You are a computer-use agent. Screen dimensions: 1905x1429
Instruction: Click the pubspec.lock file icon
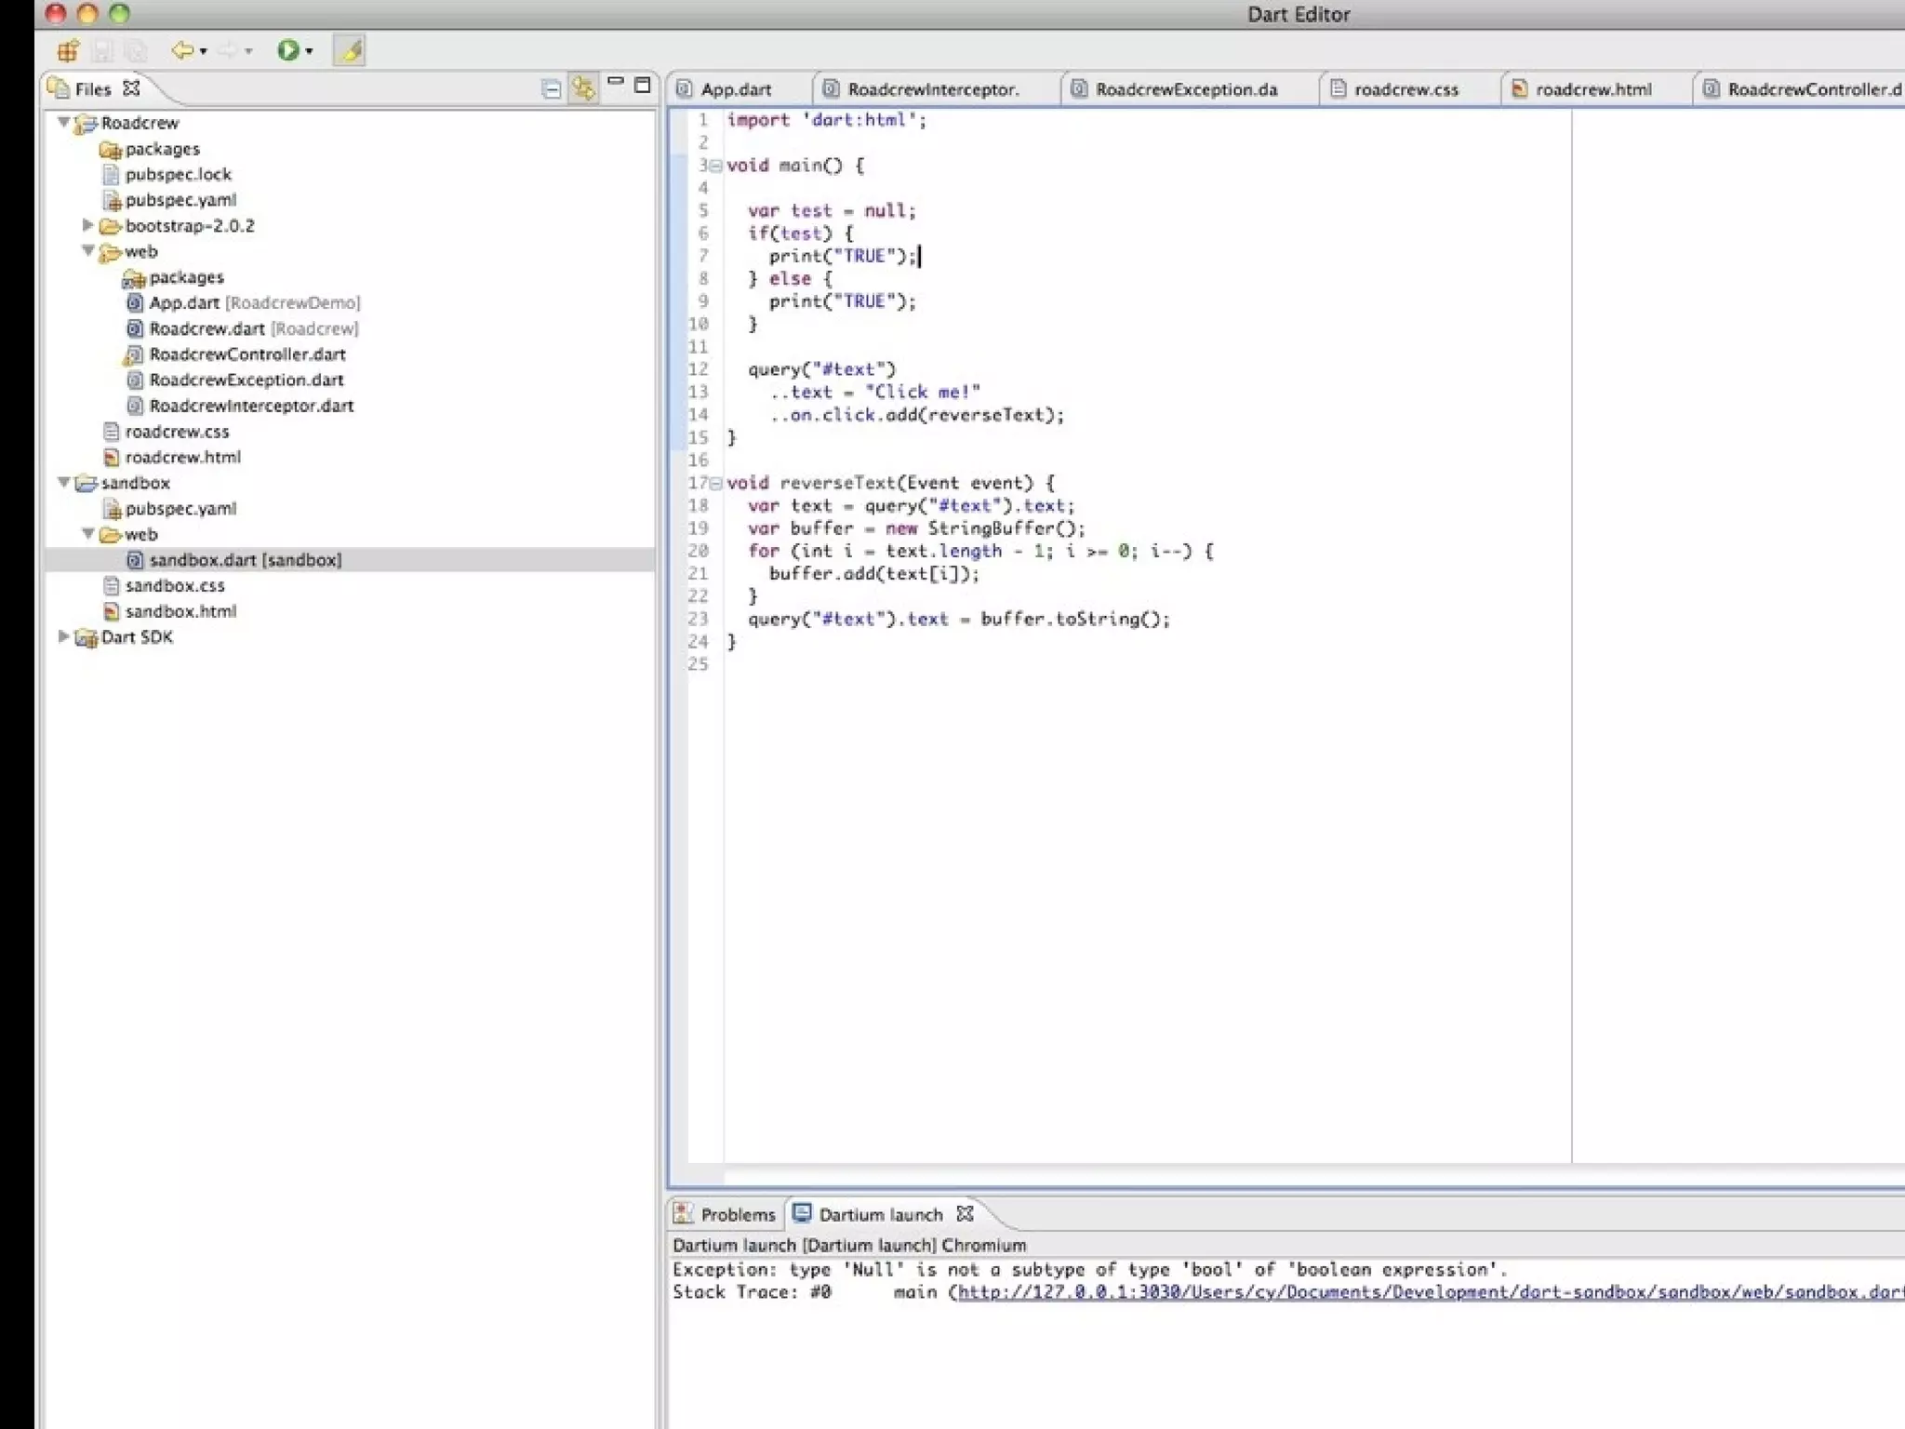pyautogui.click(x=112, y=174)
